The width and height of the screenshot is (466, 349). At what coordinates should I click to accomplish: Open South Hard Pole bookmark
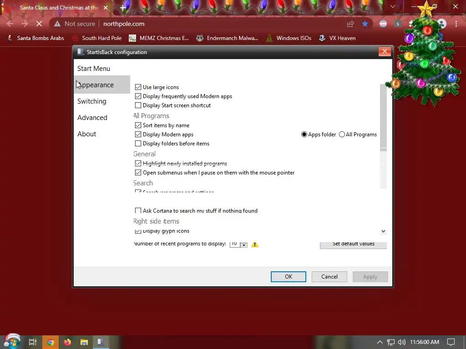[x=97, y=38]
